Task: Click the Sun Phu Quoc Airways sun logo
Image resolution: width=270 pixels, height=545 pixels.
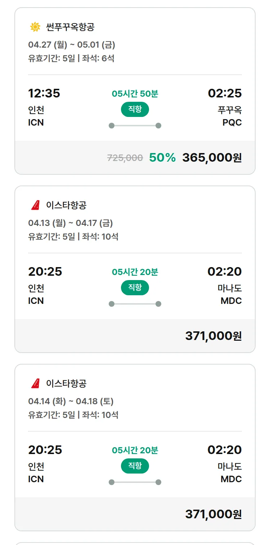Action: coord(35,27)
